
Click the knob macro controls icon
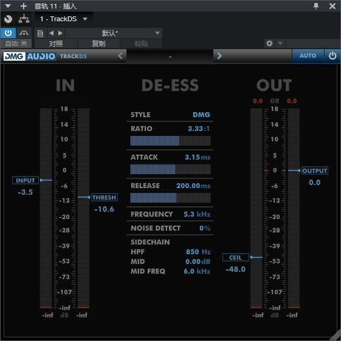(9, 19)
